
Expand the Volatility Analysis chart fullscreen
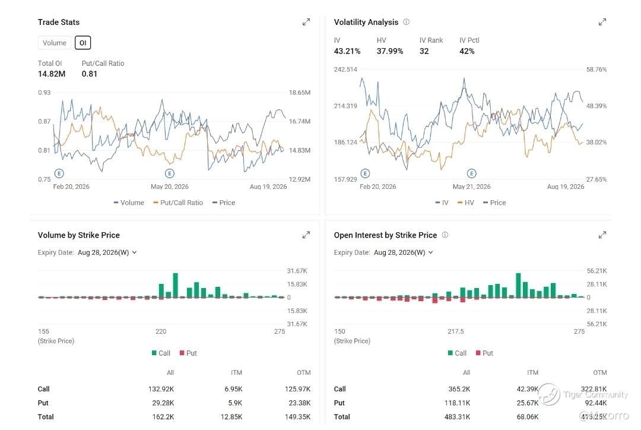pyautogui.click(x=602, y=22)
